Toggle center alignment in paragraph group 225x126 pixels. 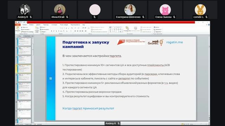tap(78, 31)
